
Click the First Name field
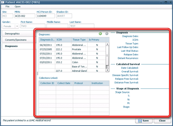tap(33, 26)
